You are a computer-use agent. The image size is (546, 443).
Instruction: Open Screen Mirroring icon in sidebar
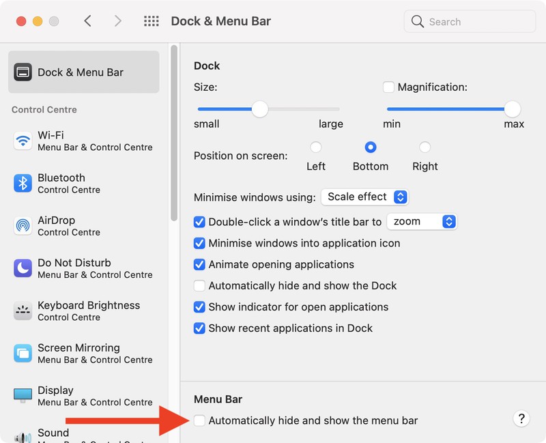pyautogui.click(x=23, y=353)
